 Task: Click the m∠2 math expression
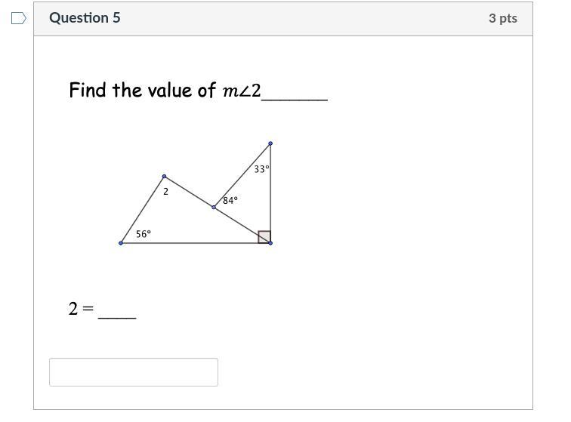[x=242, y=91]
